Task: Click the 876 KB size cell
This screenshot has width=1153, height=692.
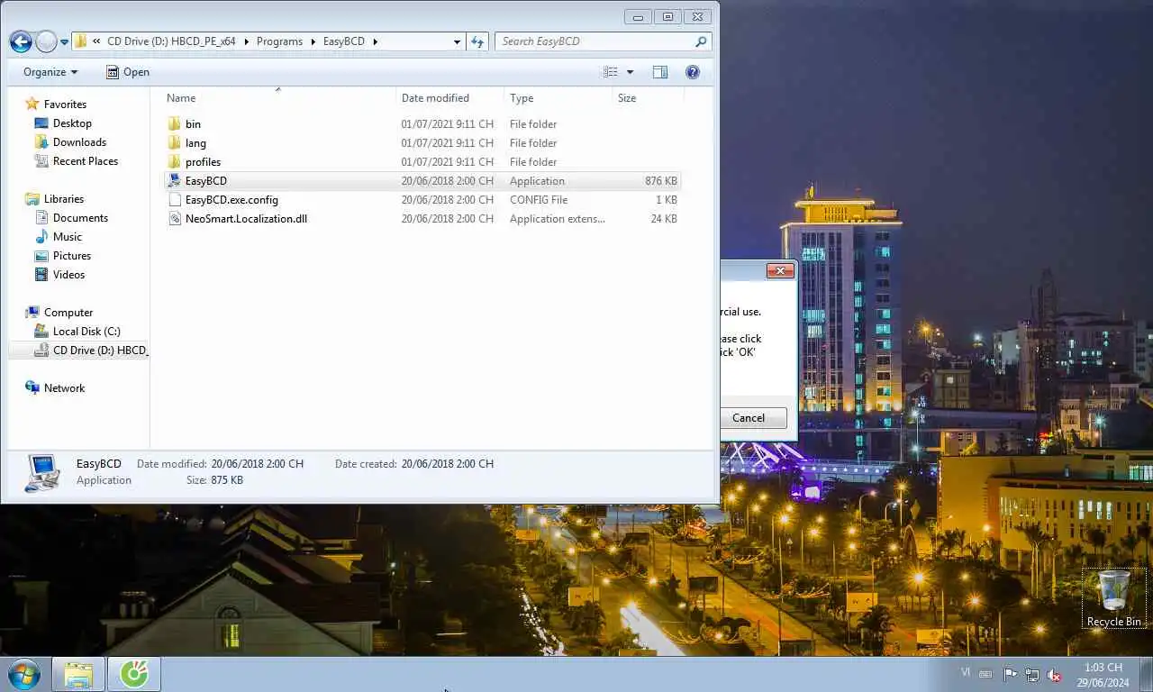Action: (660, 181)
